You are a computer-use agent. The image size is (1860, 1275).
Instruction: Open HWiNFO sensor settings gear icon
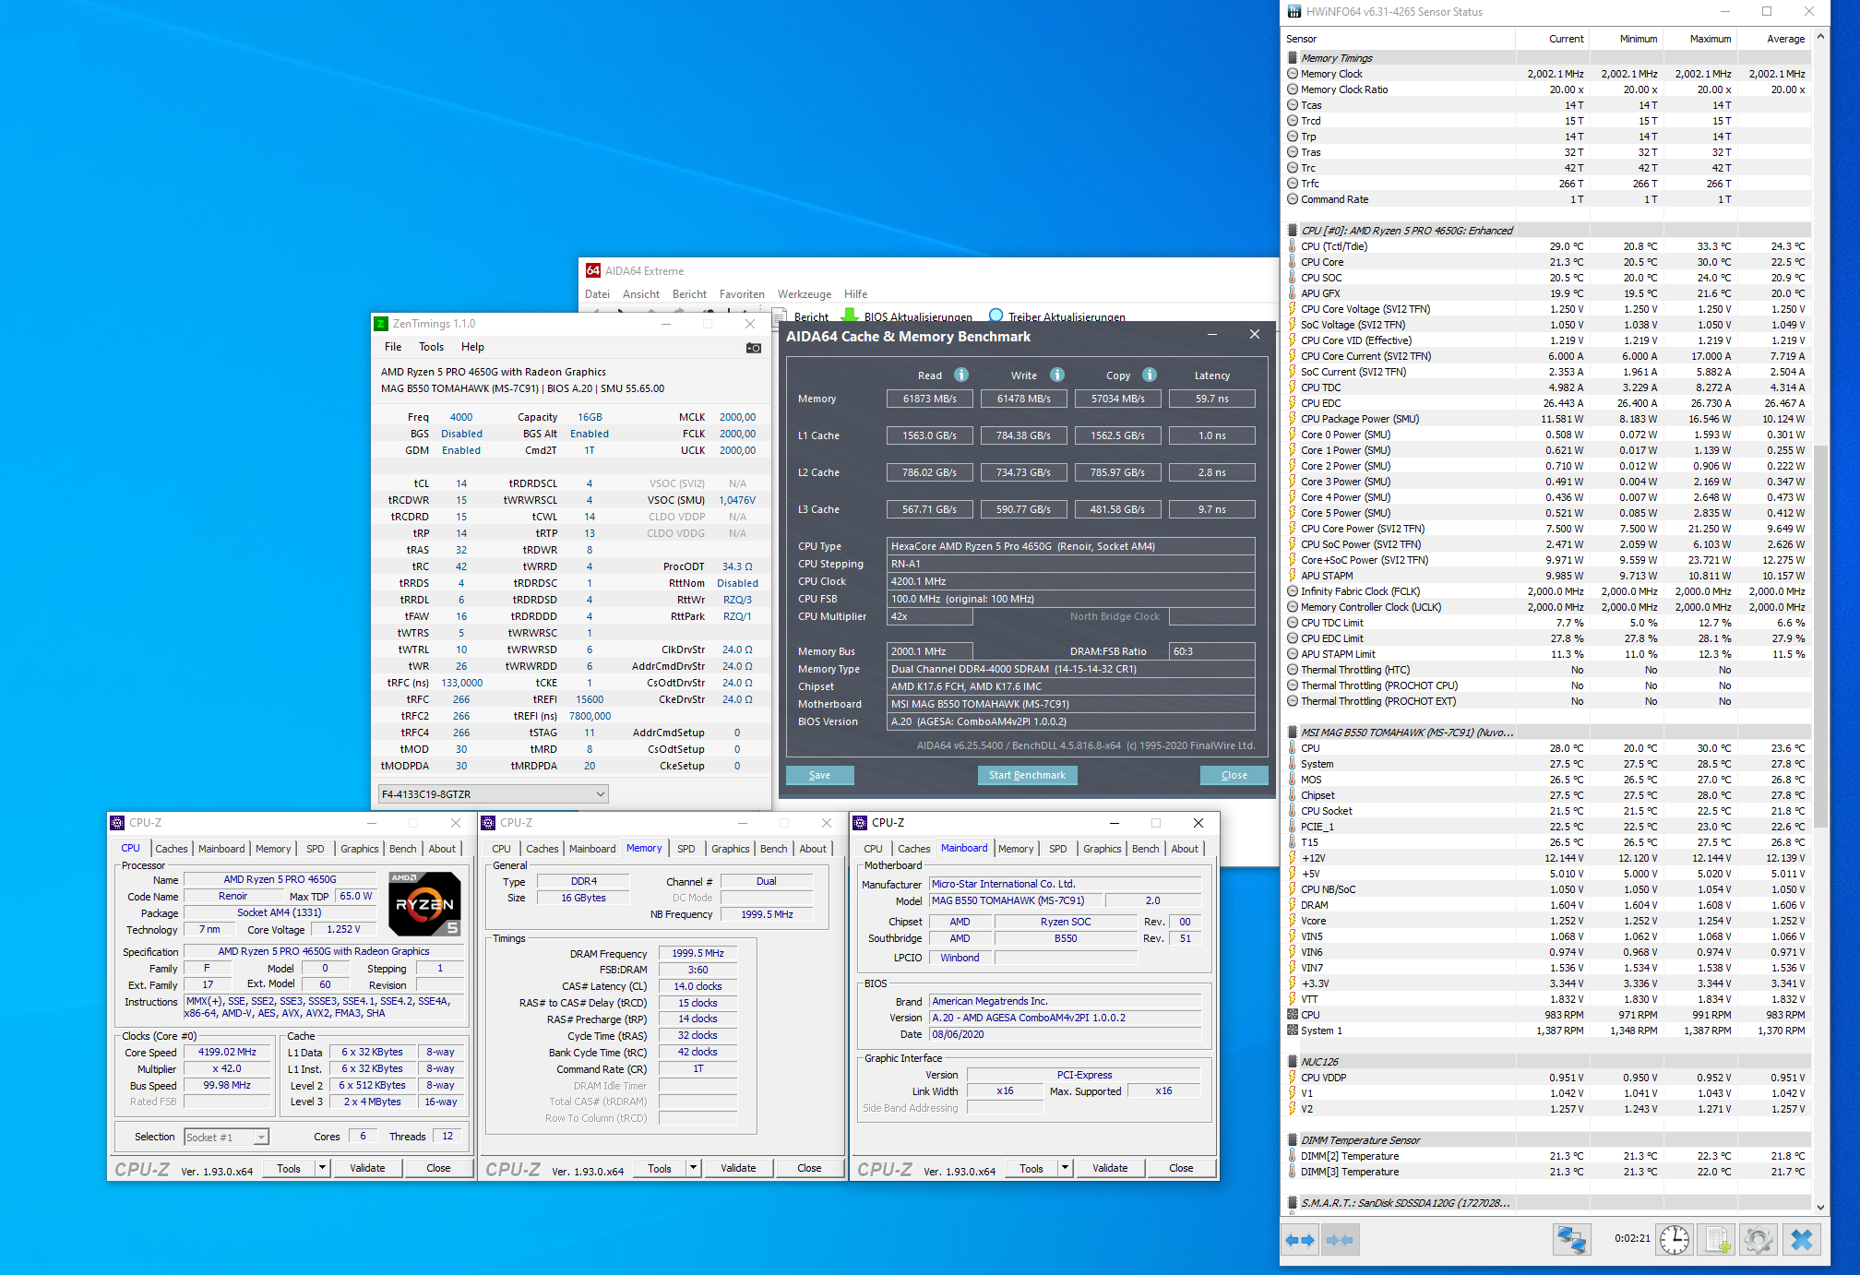[x=1759, y=1240]
